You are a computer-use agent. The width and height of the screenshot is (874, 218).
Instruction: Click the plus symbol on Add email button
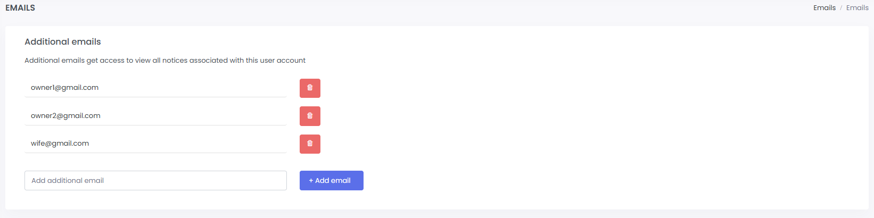click(x=311, y=181)
